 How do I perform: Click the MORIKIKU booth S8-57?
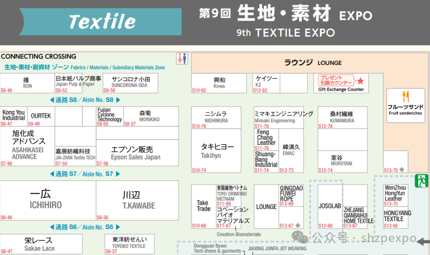click(x=151, y=117)
